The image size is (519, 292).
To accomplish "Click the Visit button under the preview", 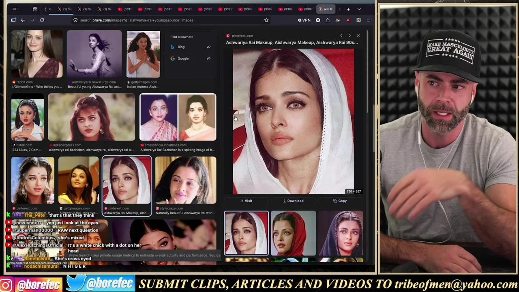I will click(246, 201).
